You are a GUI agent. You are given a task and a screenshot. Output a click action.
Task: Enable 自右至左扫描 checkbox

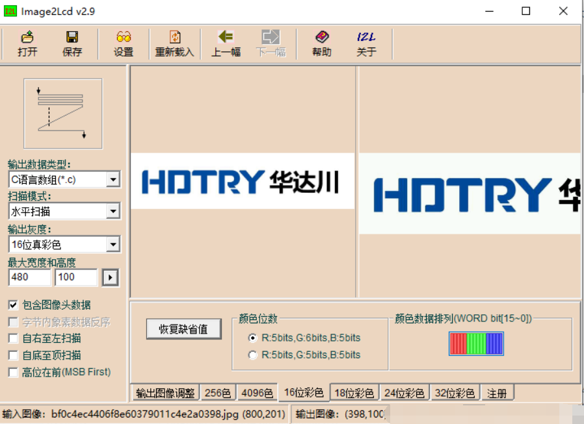click(x=13, y=338)
